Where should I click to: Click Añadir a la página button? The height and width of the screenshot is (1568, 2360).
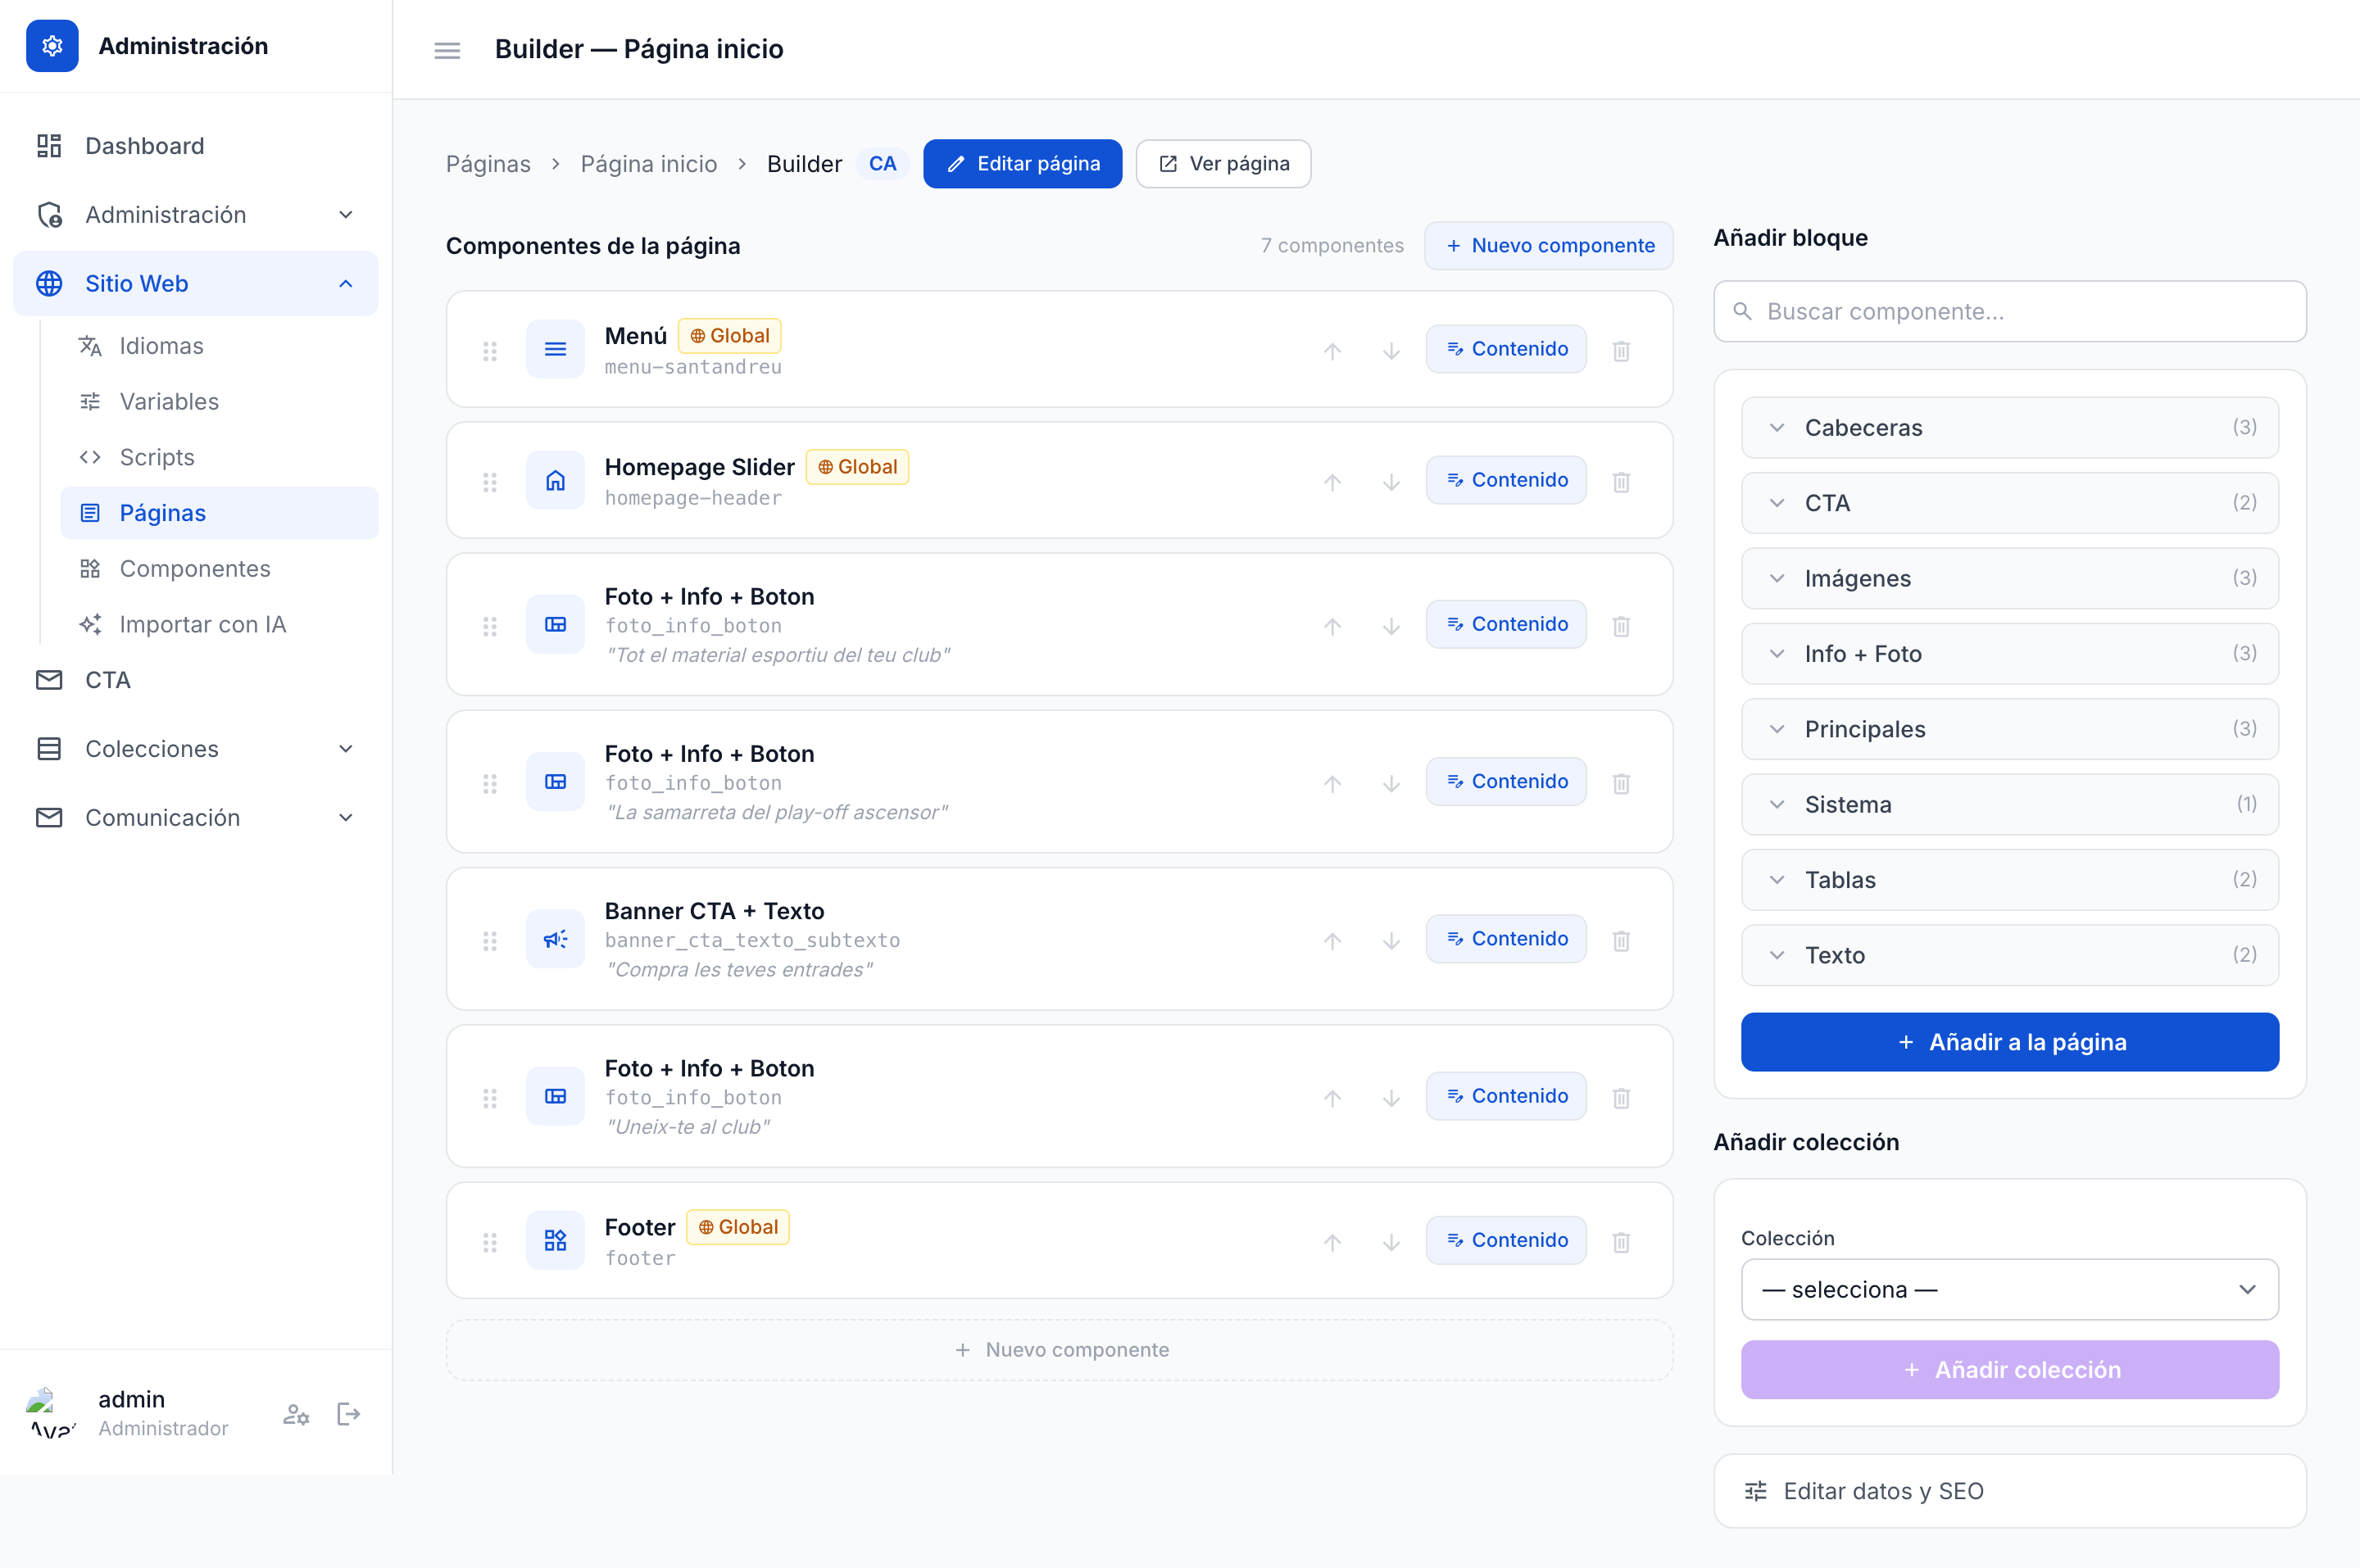pyautogui.click(x=2010, y=1042)
